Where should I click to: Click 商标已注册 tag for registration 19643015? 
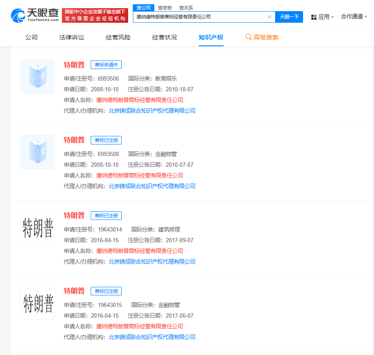click(x=106, y=291)
